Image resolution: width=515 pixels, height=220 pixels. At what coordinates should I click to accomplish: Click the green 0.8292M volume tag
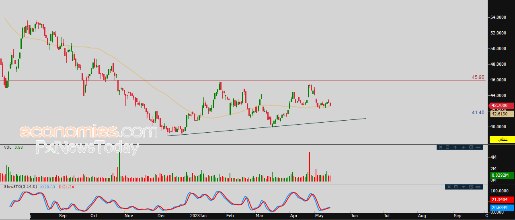502,175
